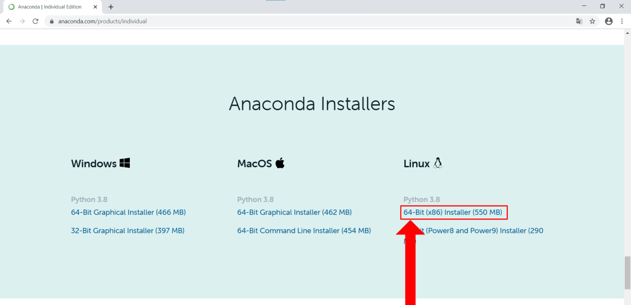Download the Windows 64-Bit Graphical Installer
Screen dimensions: 631x305
[x=128, y=212]
